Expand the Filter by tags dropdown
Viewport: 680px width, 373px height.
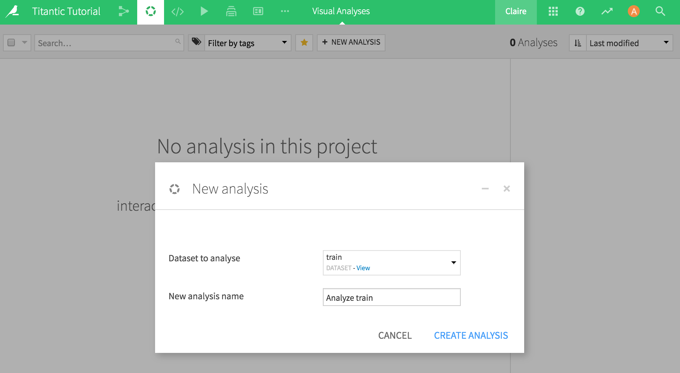(x=247, y=43)
